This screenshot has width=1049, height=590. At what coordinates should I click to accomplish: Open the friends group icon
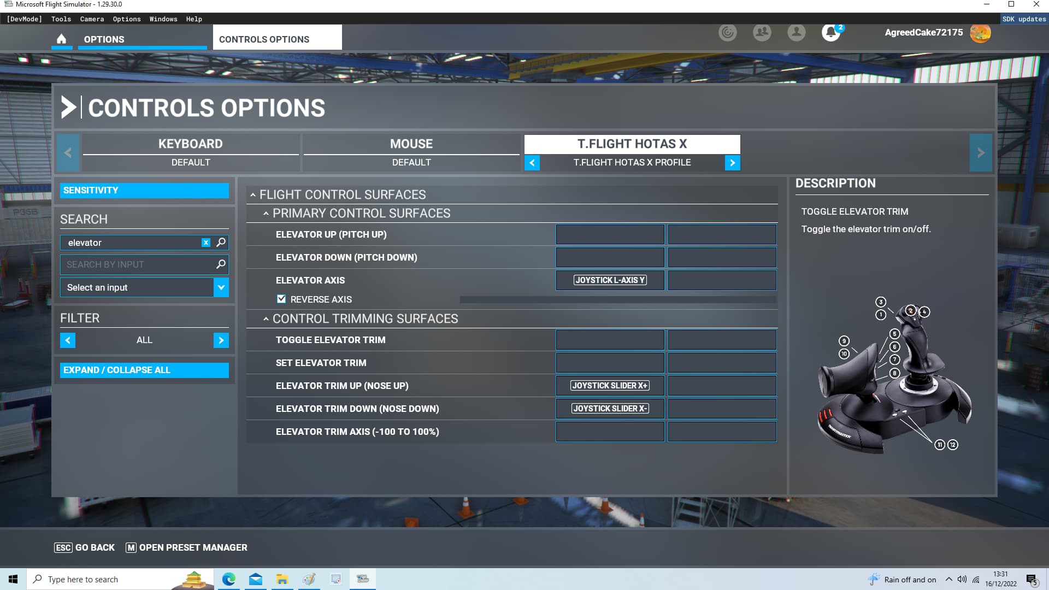(762, 33)
